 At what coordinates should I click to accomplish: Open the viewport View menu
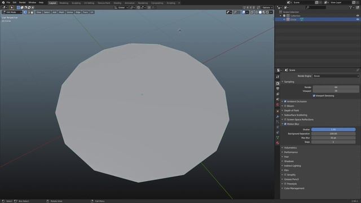click(x=39, y=12)
